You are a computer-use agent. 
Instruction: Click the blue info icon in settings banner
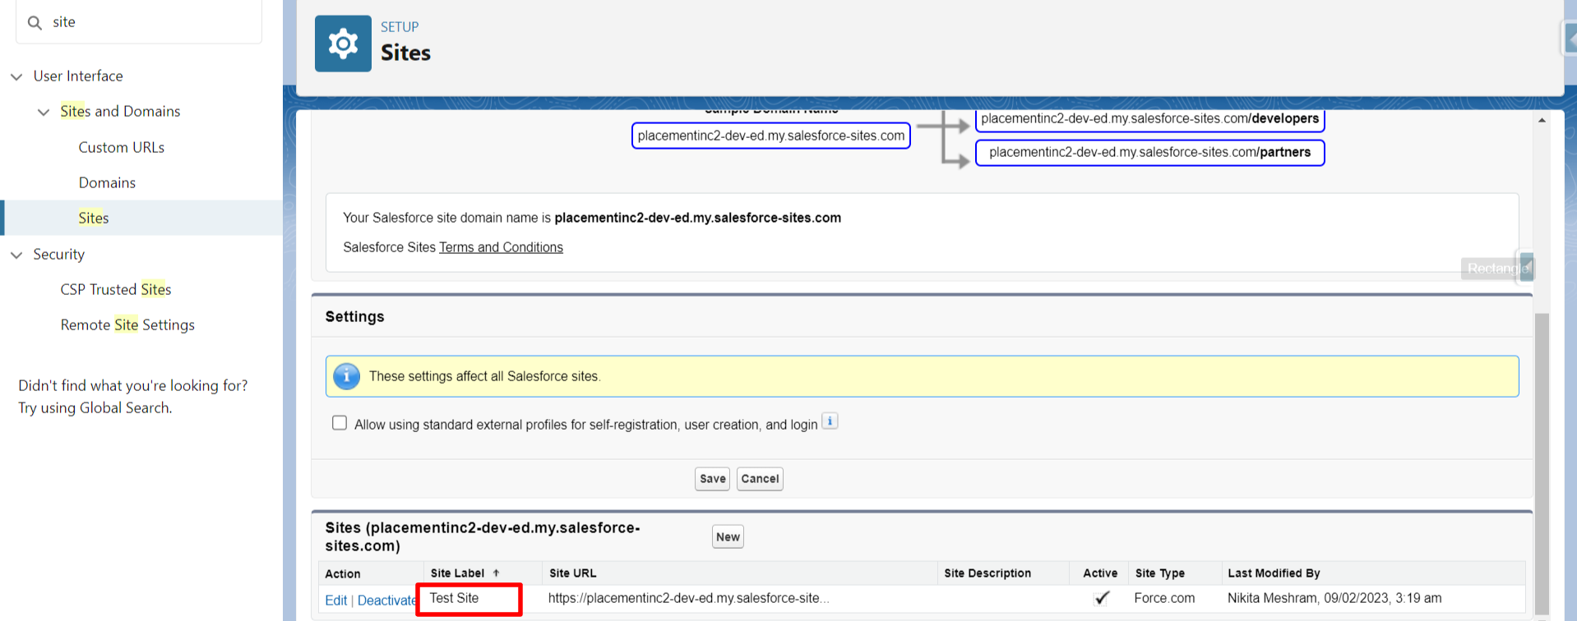coord(347,376)
